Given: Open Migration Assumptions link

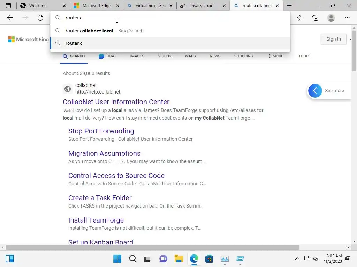Looking at the screenshot, I should point(104,153).
